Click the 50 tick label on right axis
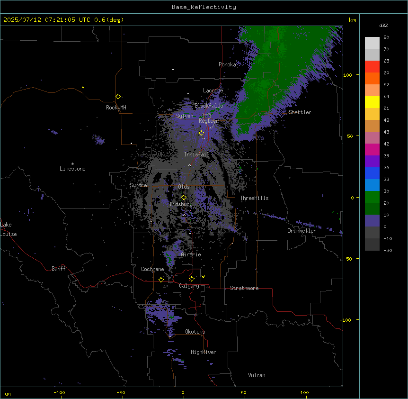 [x=350, y=136]
